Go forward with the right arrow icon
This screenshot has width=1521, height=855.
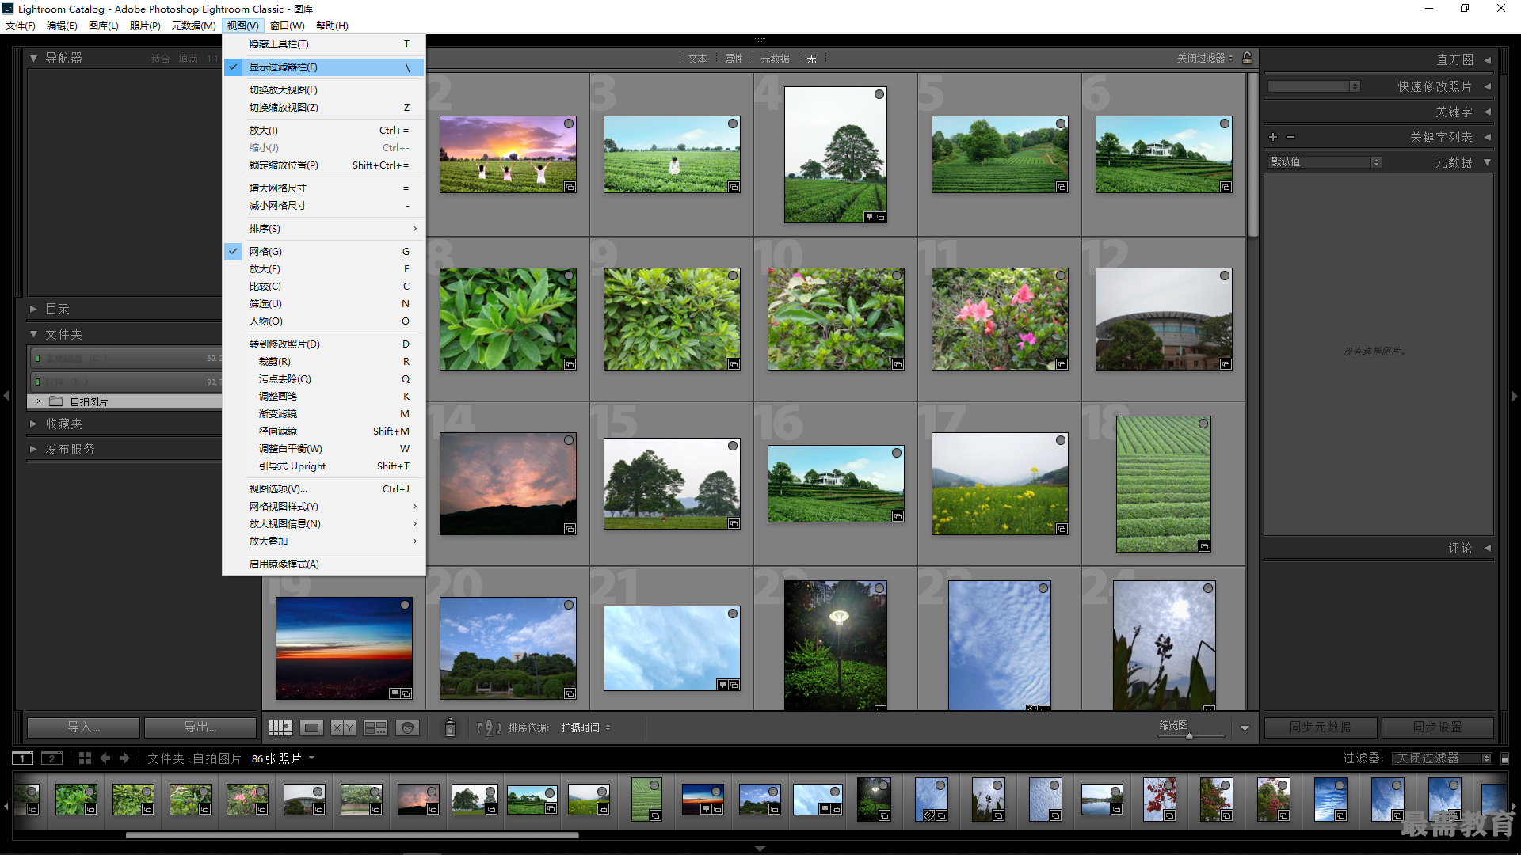click(x=124, y=758)
